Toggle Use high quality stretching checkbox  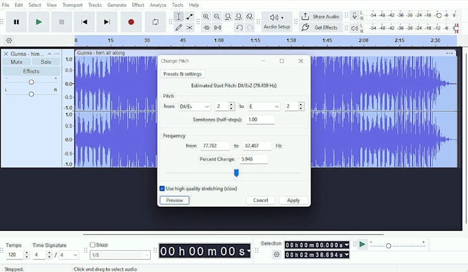[162, 189]
